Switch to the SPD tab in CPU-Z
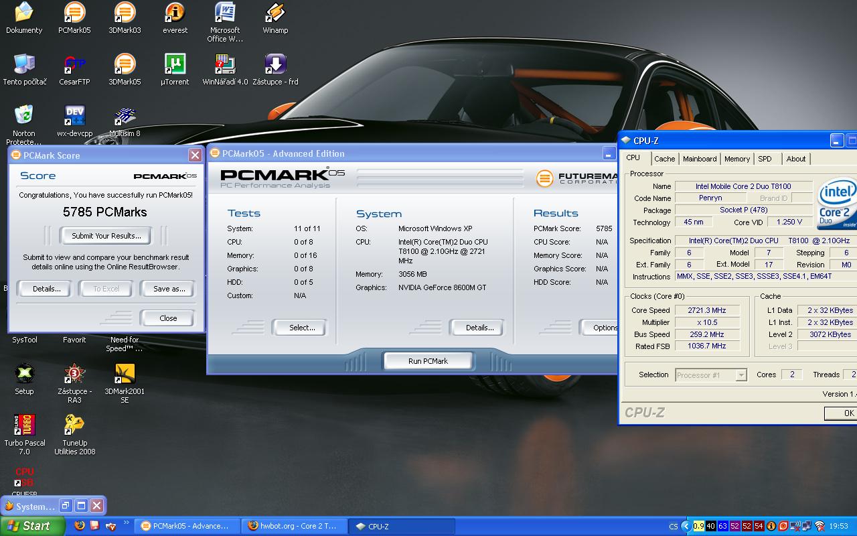 coord(765,159)
